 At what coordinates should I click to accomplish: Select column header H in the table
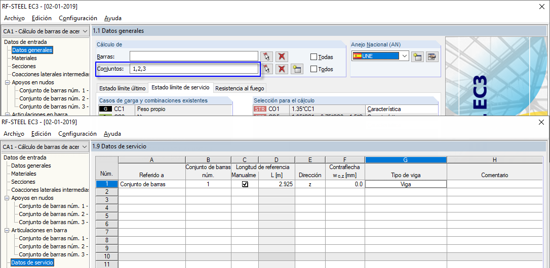(495, 159)
